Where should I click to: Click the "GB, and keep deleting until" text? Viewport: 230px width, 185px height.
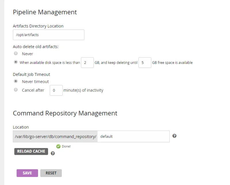[116, 63]
